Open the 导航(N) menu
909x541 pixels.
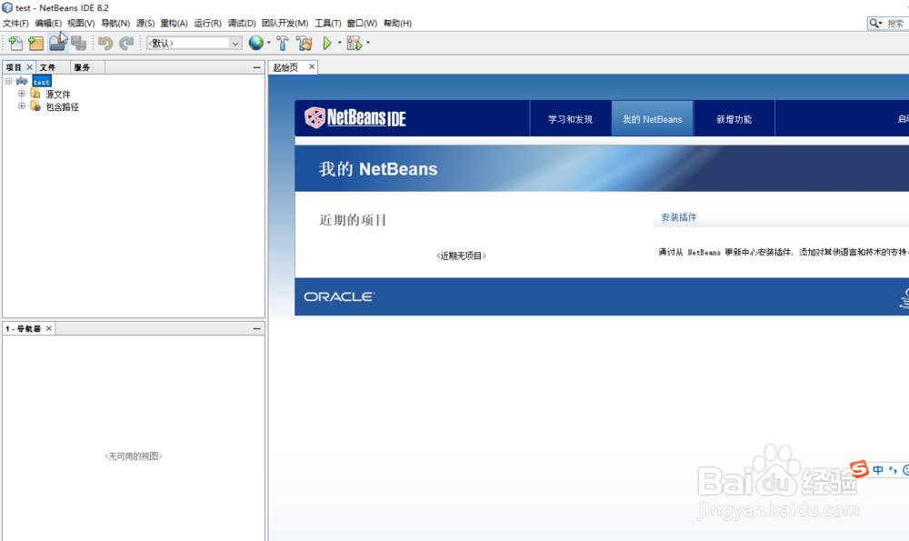pos(115,24)
